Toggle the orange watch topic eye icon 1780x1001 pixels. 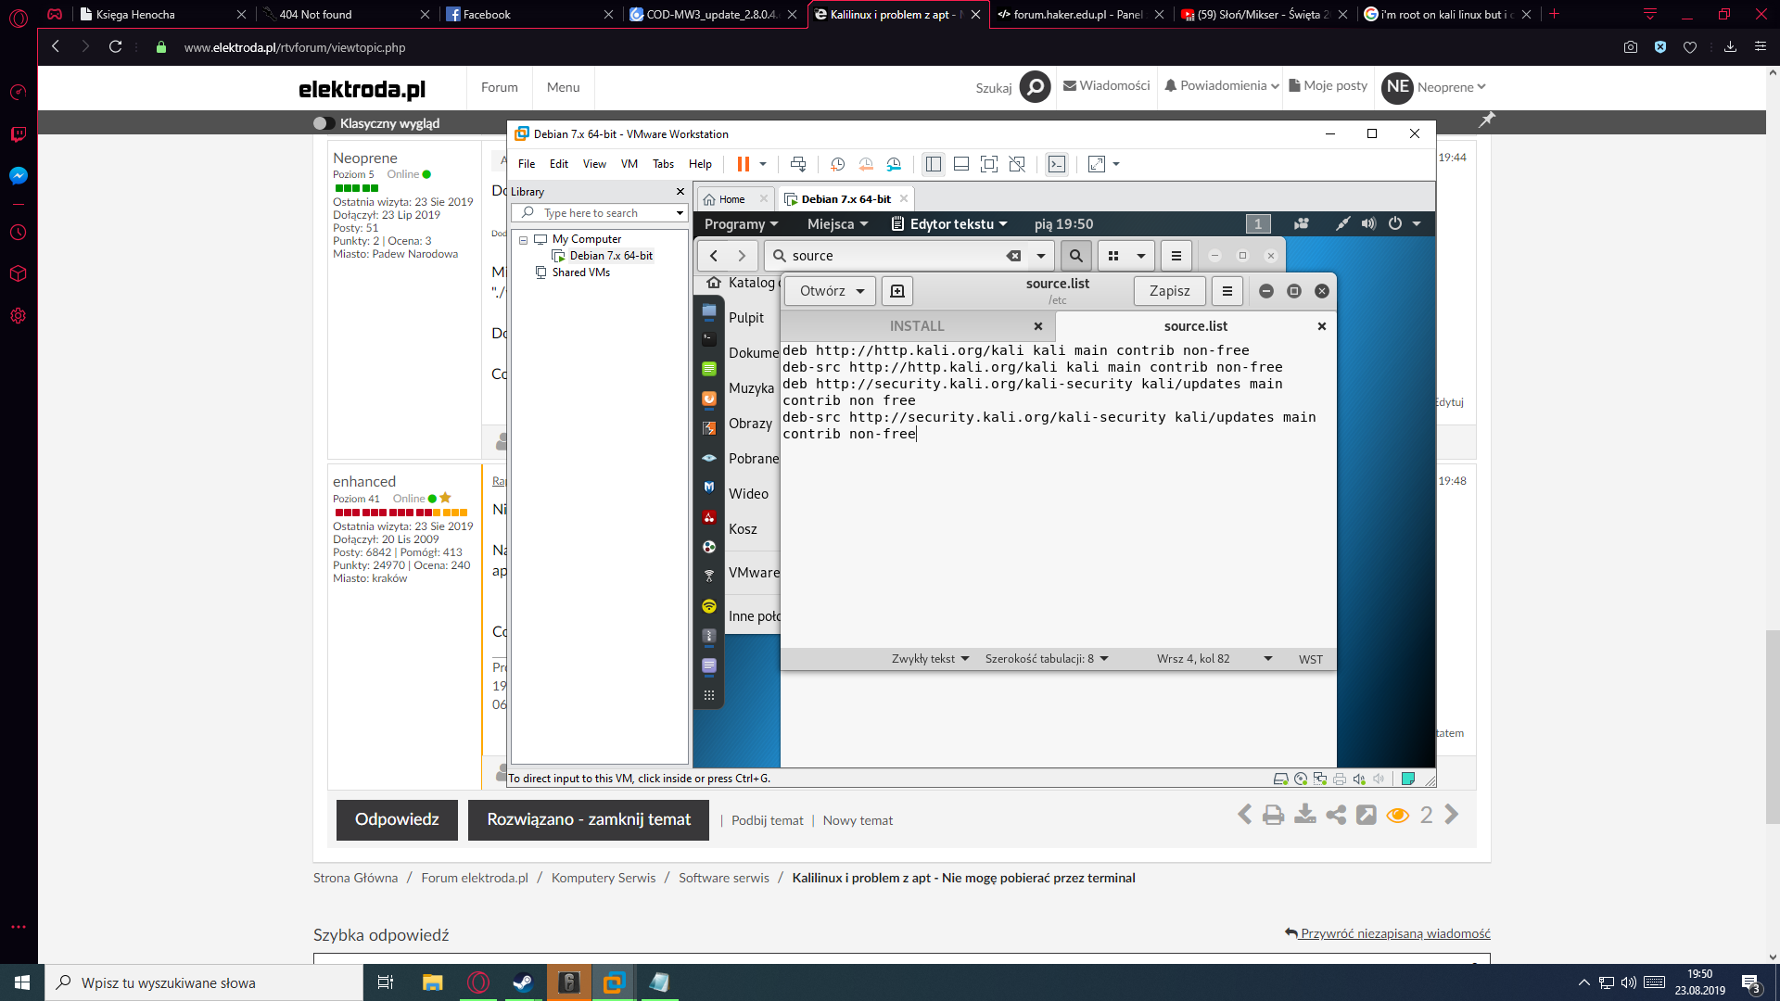coord(1398,815)
